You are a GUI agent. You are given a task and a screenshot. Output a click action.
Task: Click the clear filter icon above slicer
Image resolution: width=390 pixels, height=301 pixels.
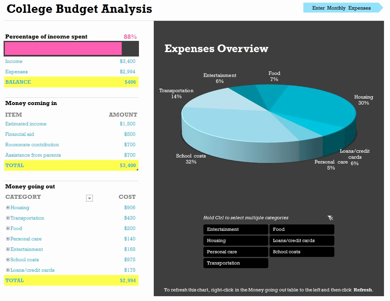[x=330, y=218]
